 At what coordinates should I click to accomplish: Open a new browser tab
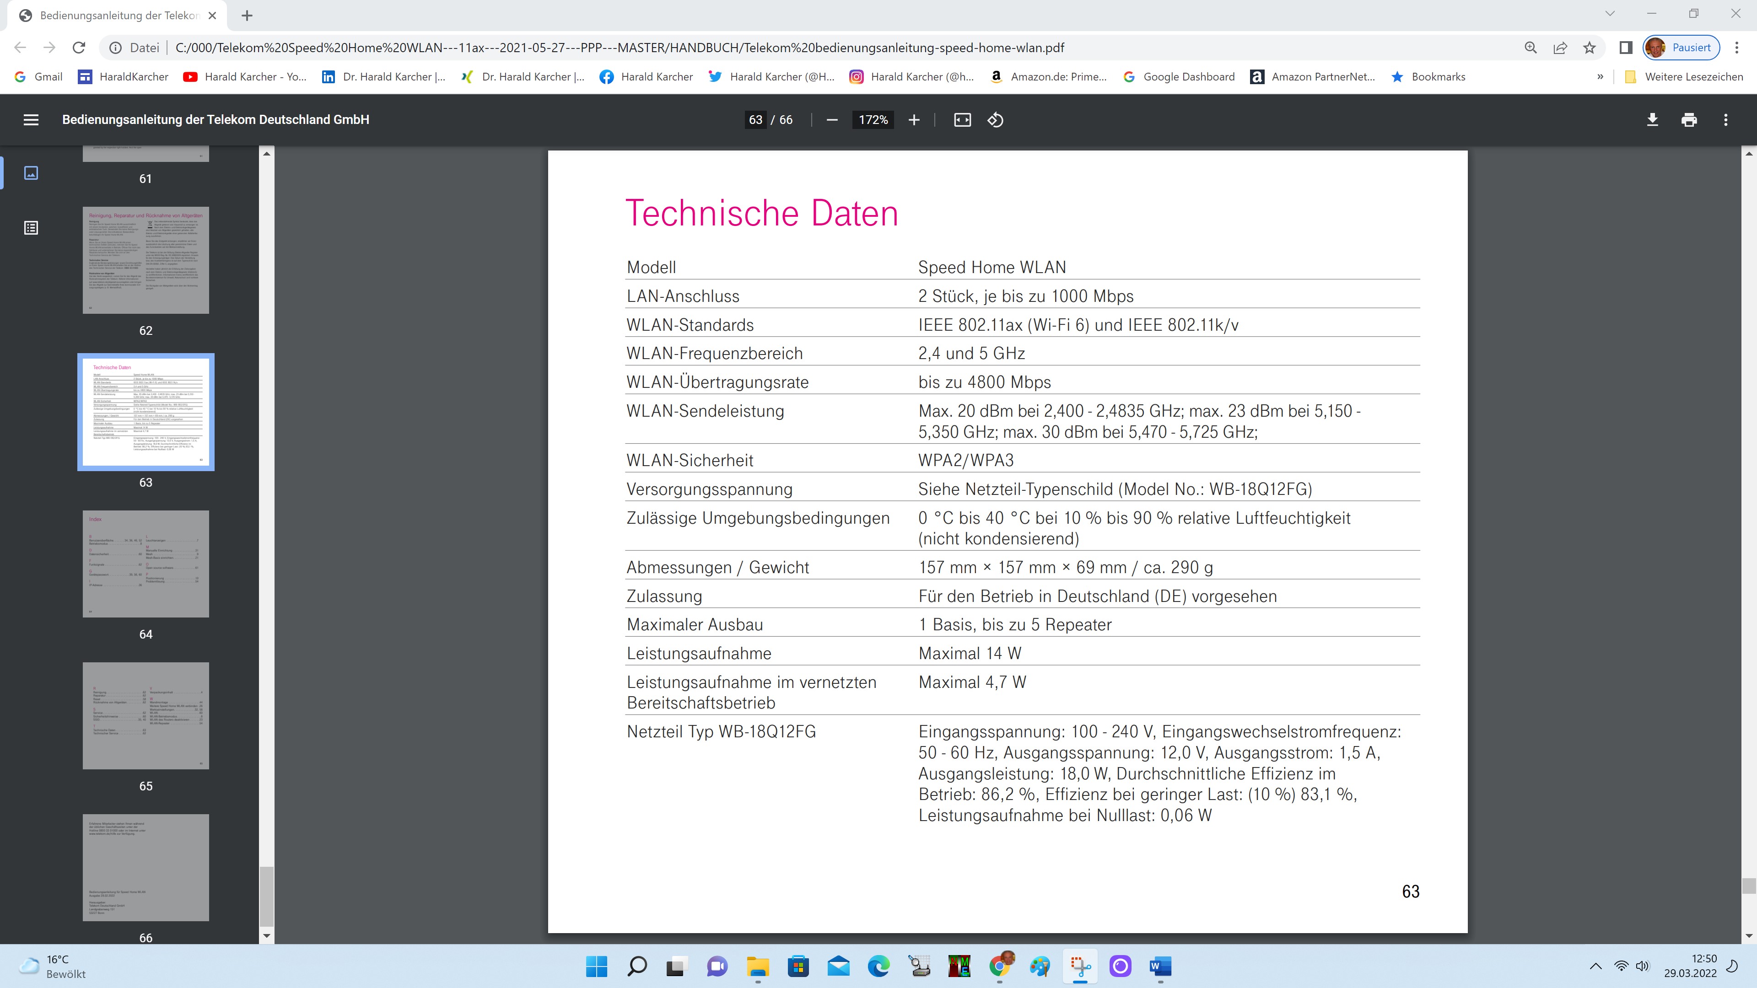point(247,15)
